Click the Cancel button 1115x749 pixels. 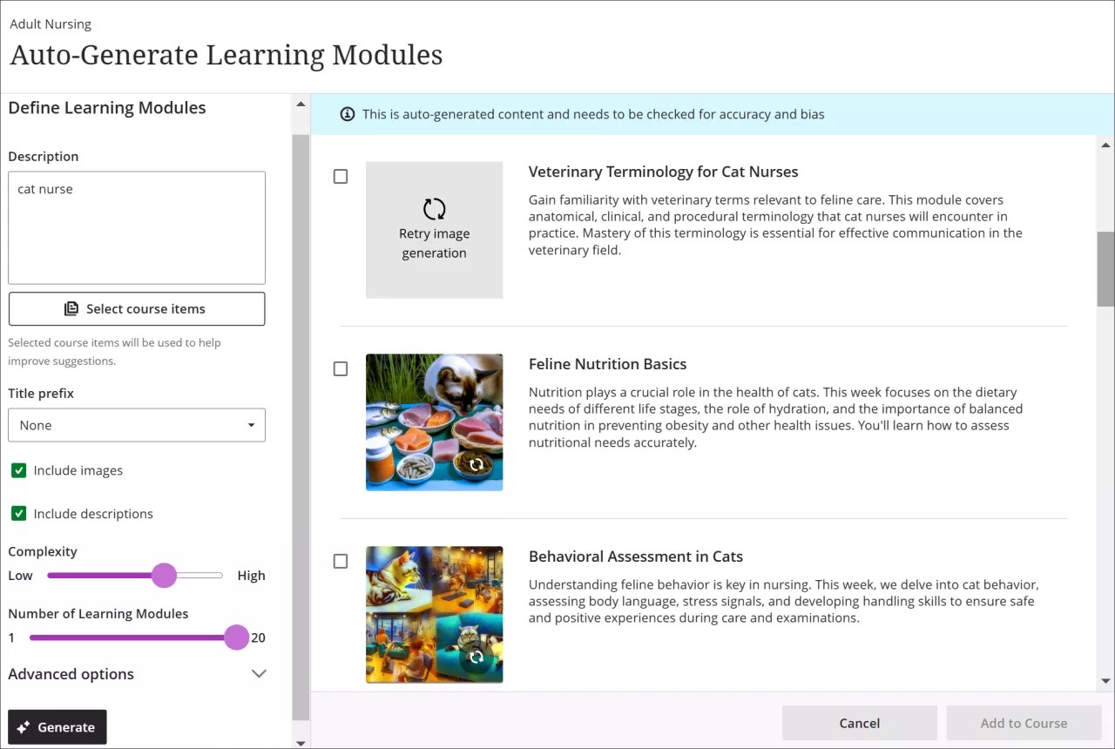(x=859, y=723)
